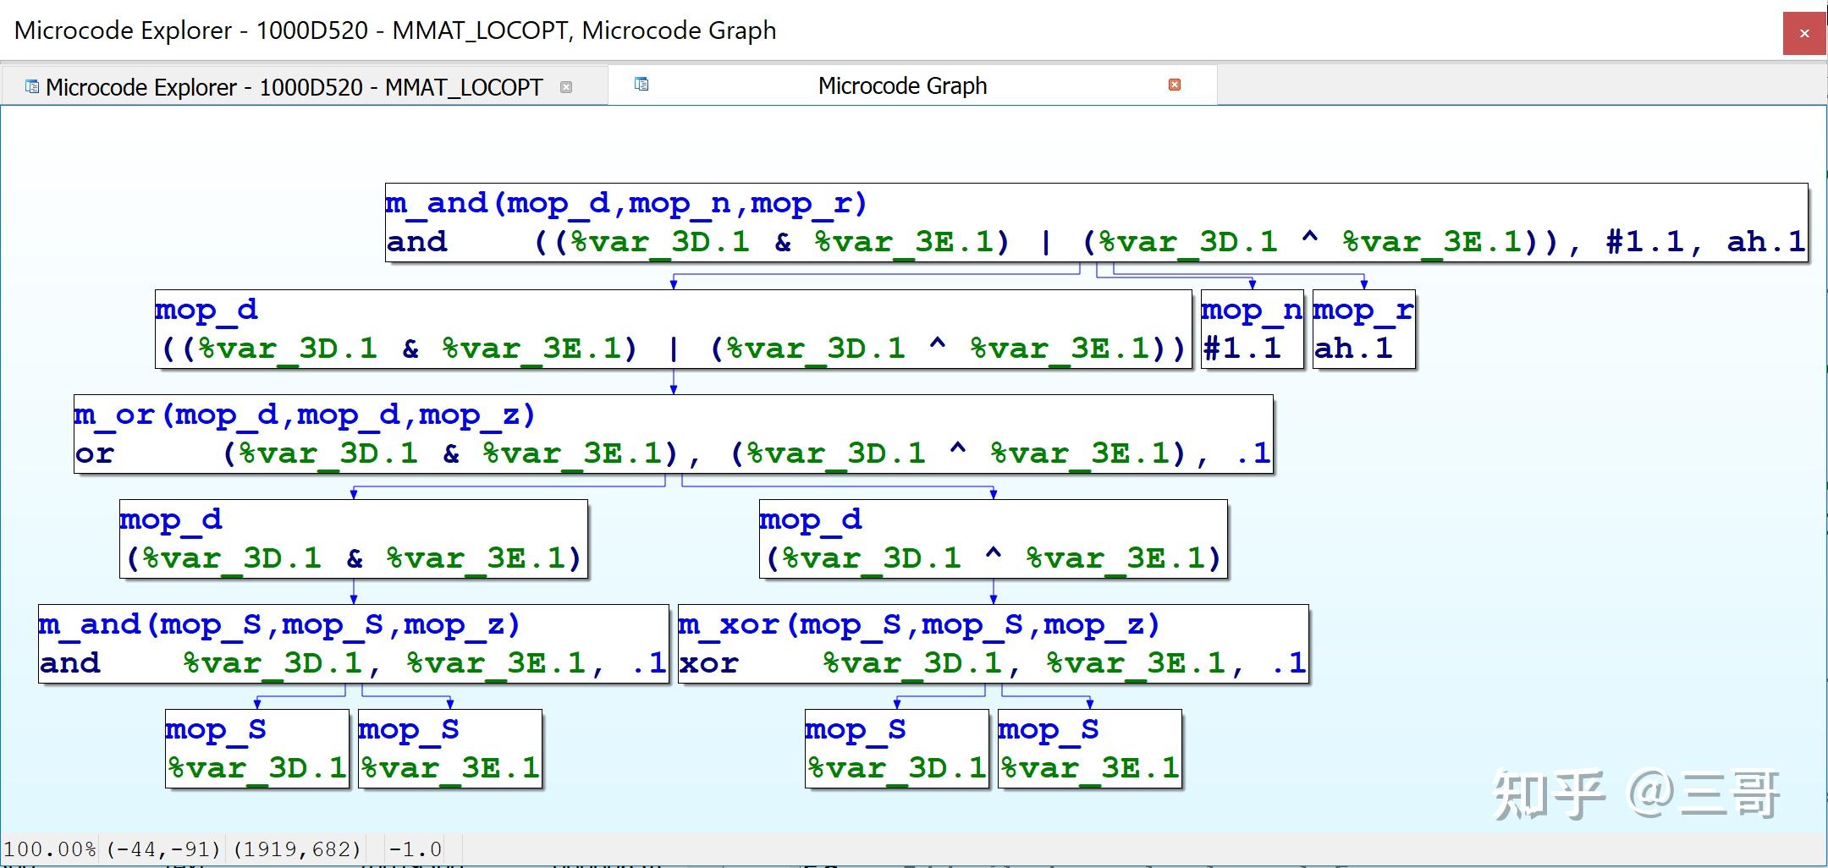
Task: Switch to the Microcode Explorer - MMAT_LOCOPT tab
Action: [295, 85]
